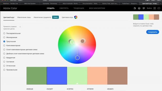
Task: Click the light green handle on wheel
Action: (72, 42)
